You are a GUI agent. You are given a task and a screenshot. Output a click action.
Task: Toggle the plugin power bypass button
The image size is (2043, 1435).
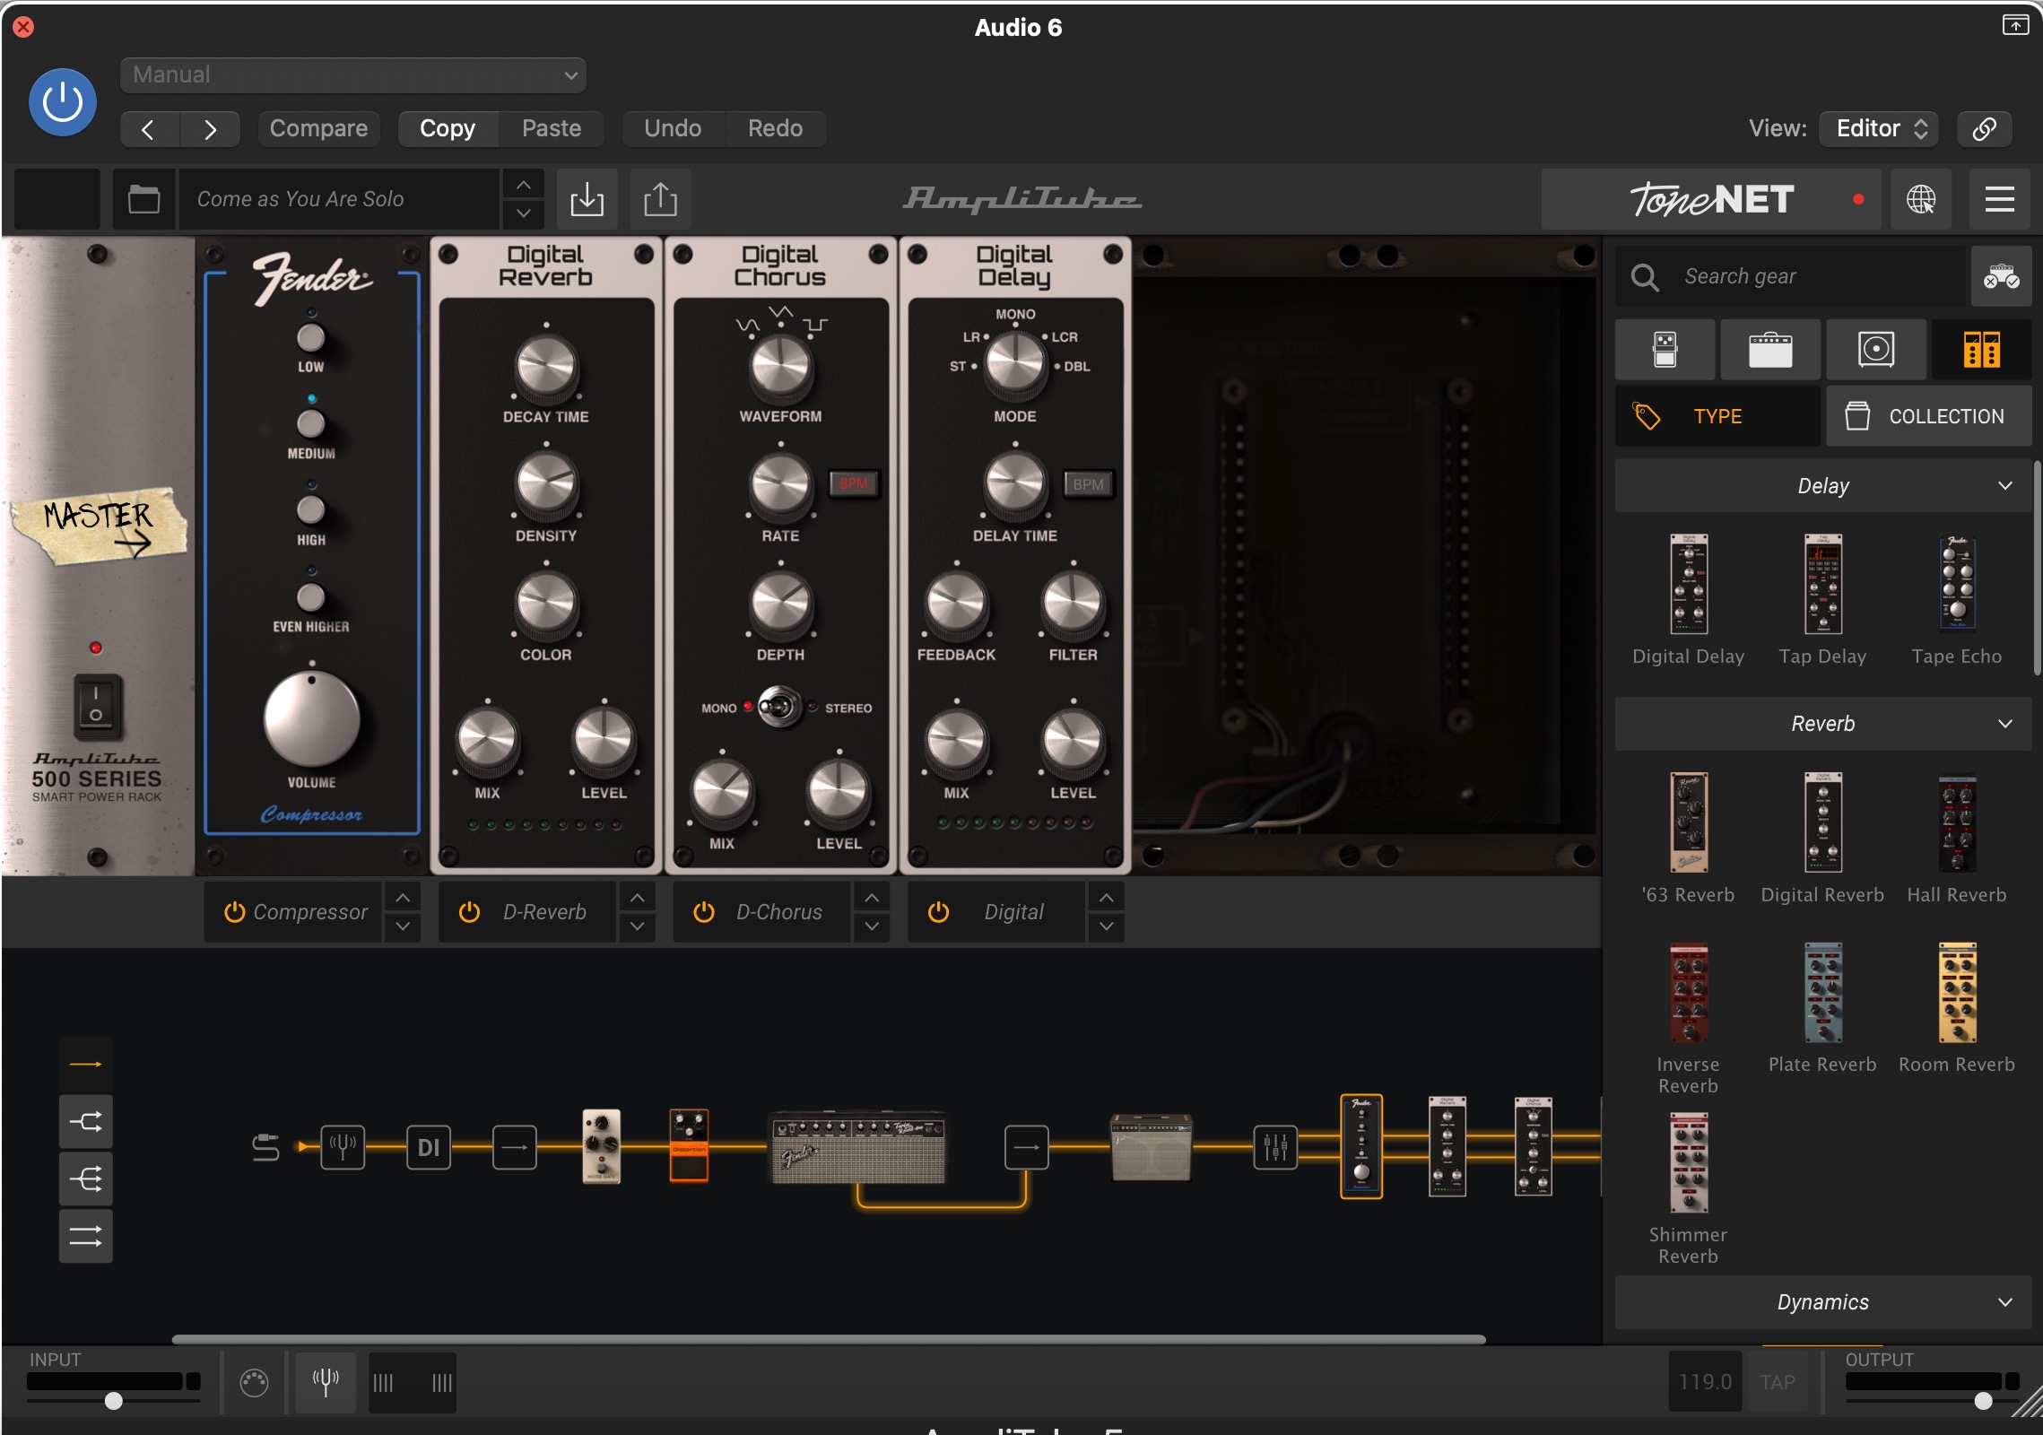(x=63, y=102)
